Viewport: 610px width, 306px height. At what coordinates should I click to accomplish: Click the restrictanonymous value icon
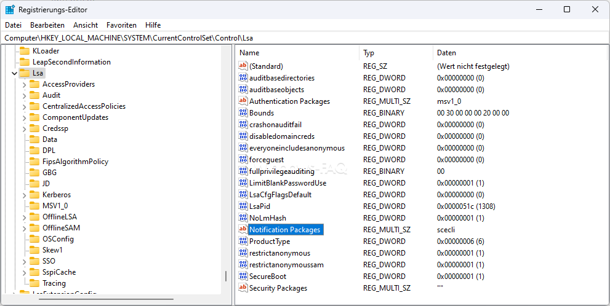(243, 253)
